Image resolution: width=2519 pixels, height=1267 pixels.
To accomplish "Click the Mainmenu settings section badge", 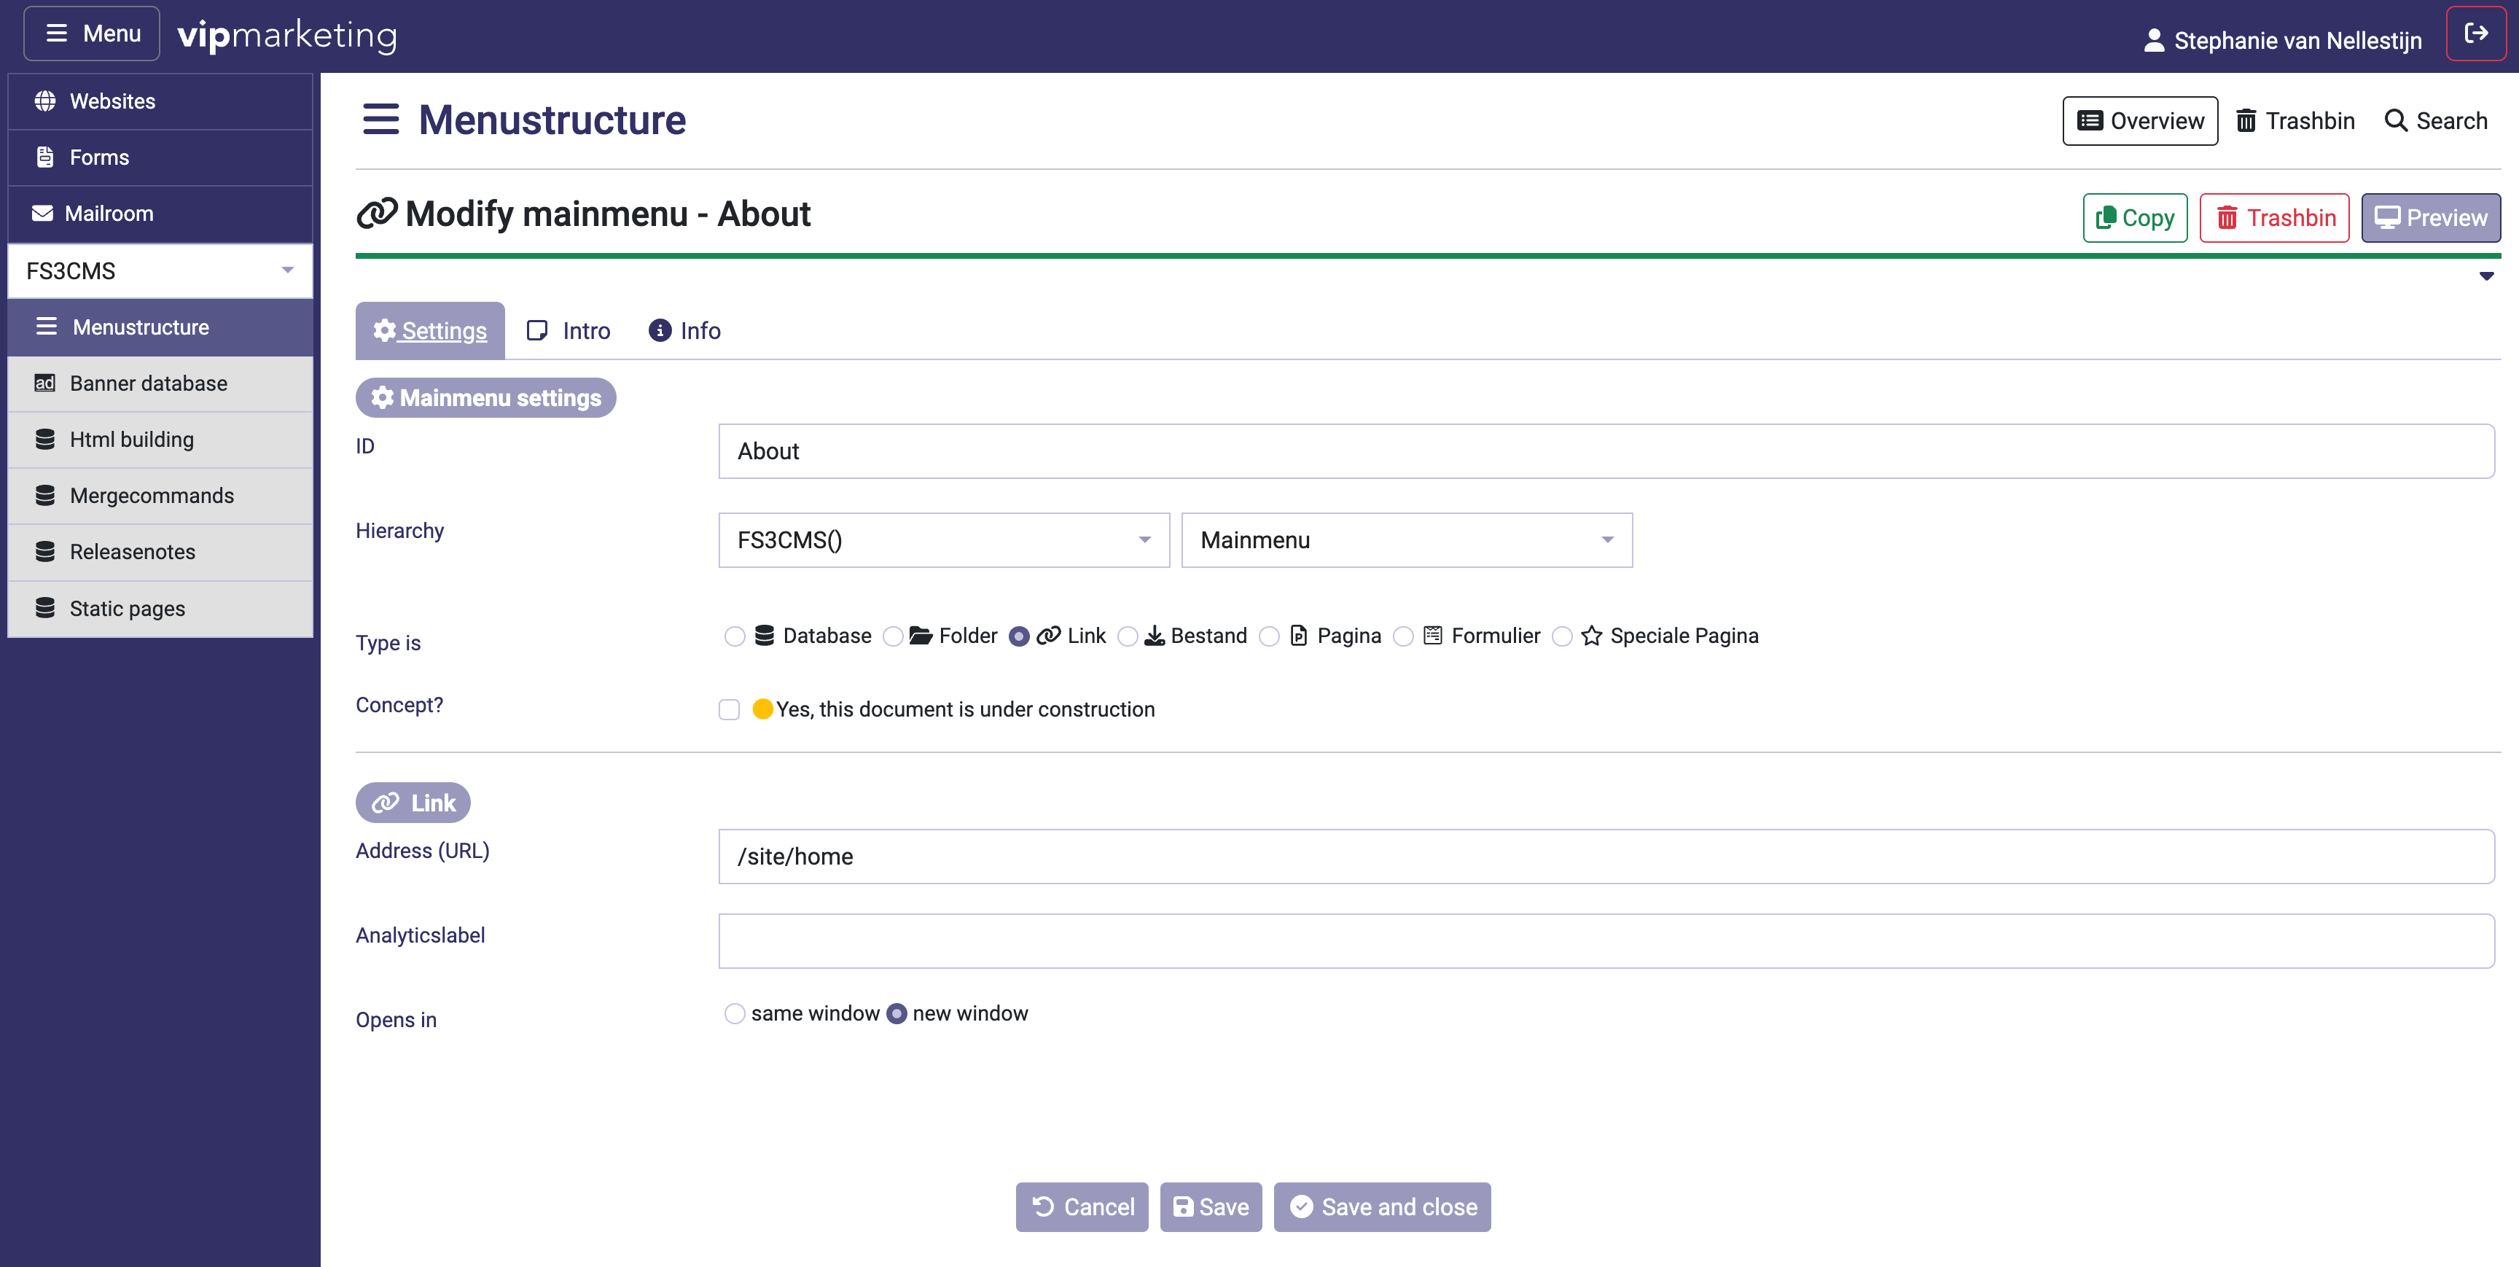I will [x=486, y=397].
